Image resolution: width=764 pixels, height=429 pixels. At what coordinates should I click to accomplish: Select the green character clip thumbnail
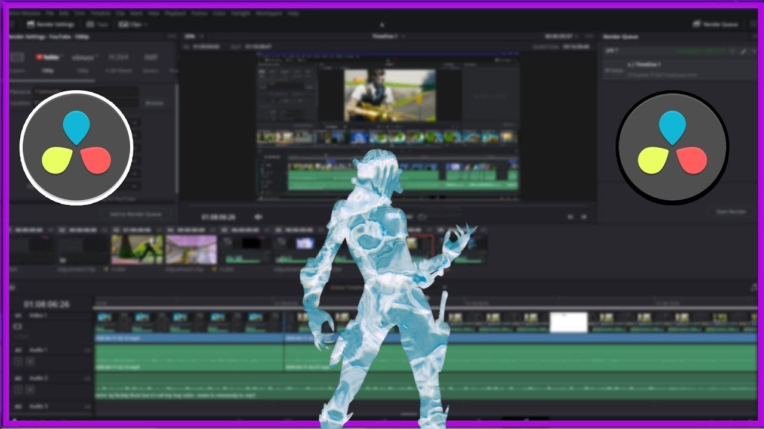click(137, 249)
